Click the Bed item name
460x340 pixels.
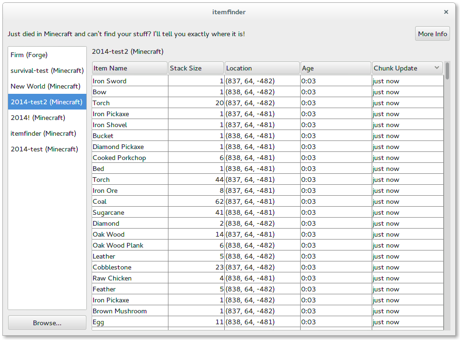(98, 169)
